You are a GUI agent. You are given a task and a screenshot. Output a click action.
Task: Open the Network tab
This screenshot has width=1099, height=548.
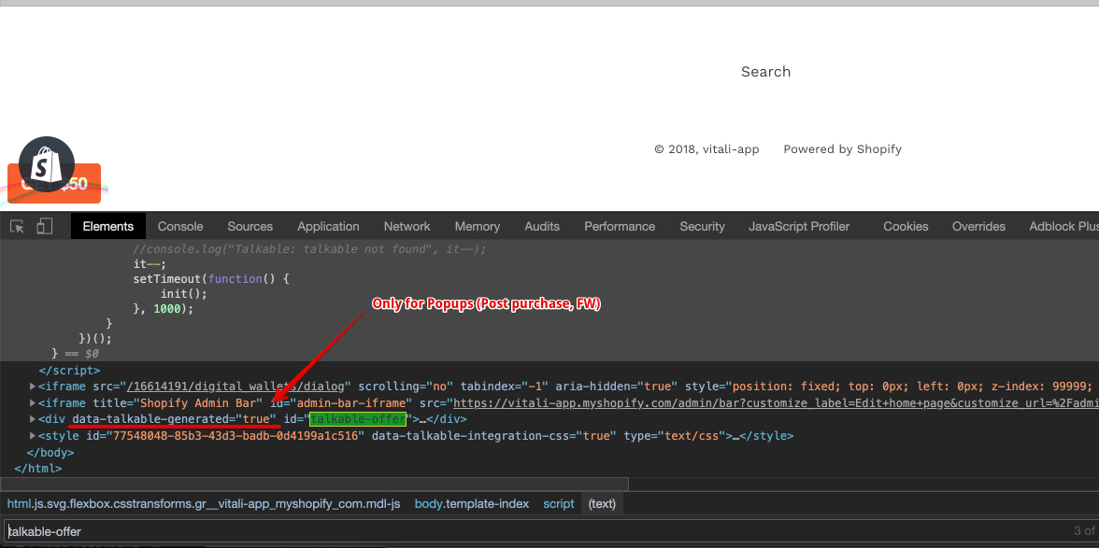(x=407, y=226)
